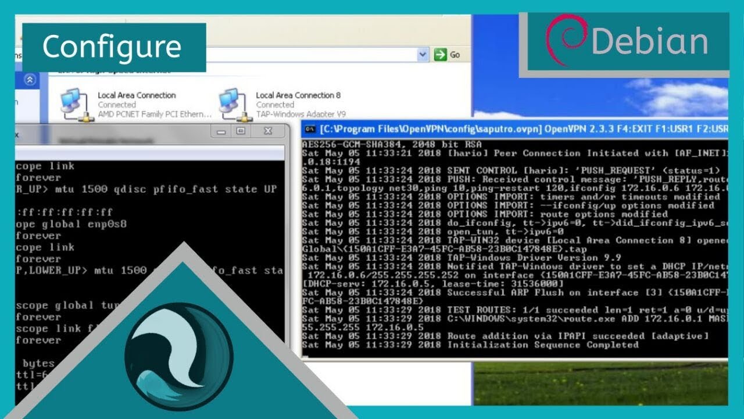Viewport: 744px width, 419px height.
Task: Click the OpenVPN console window title bar
Action: pos(515,129)
